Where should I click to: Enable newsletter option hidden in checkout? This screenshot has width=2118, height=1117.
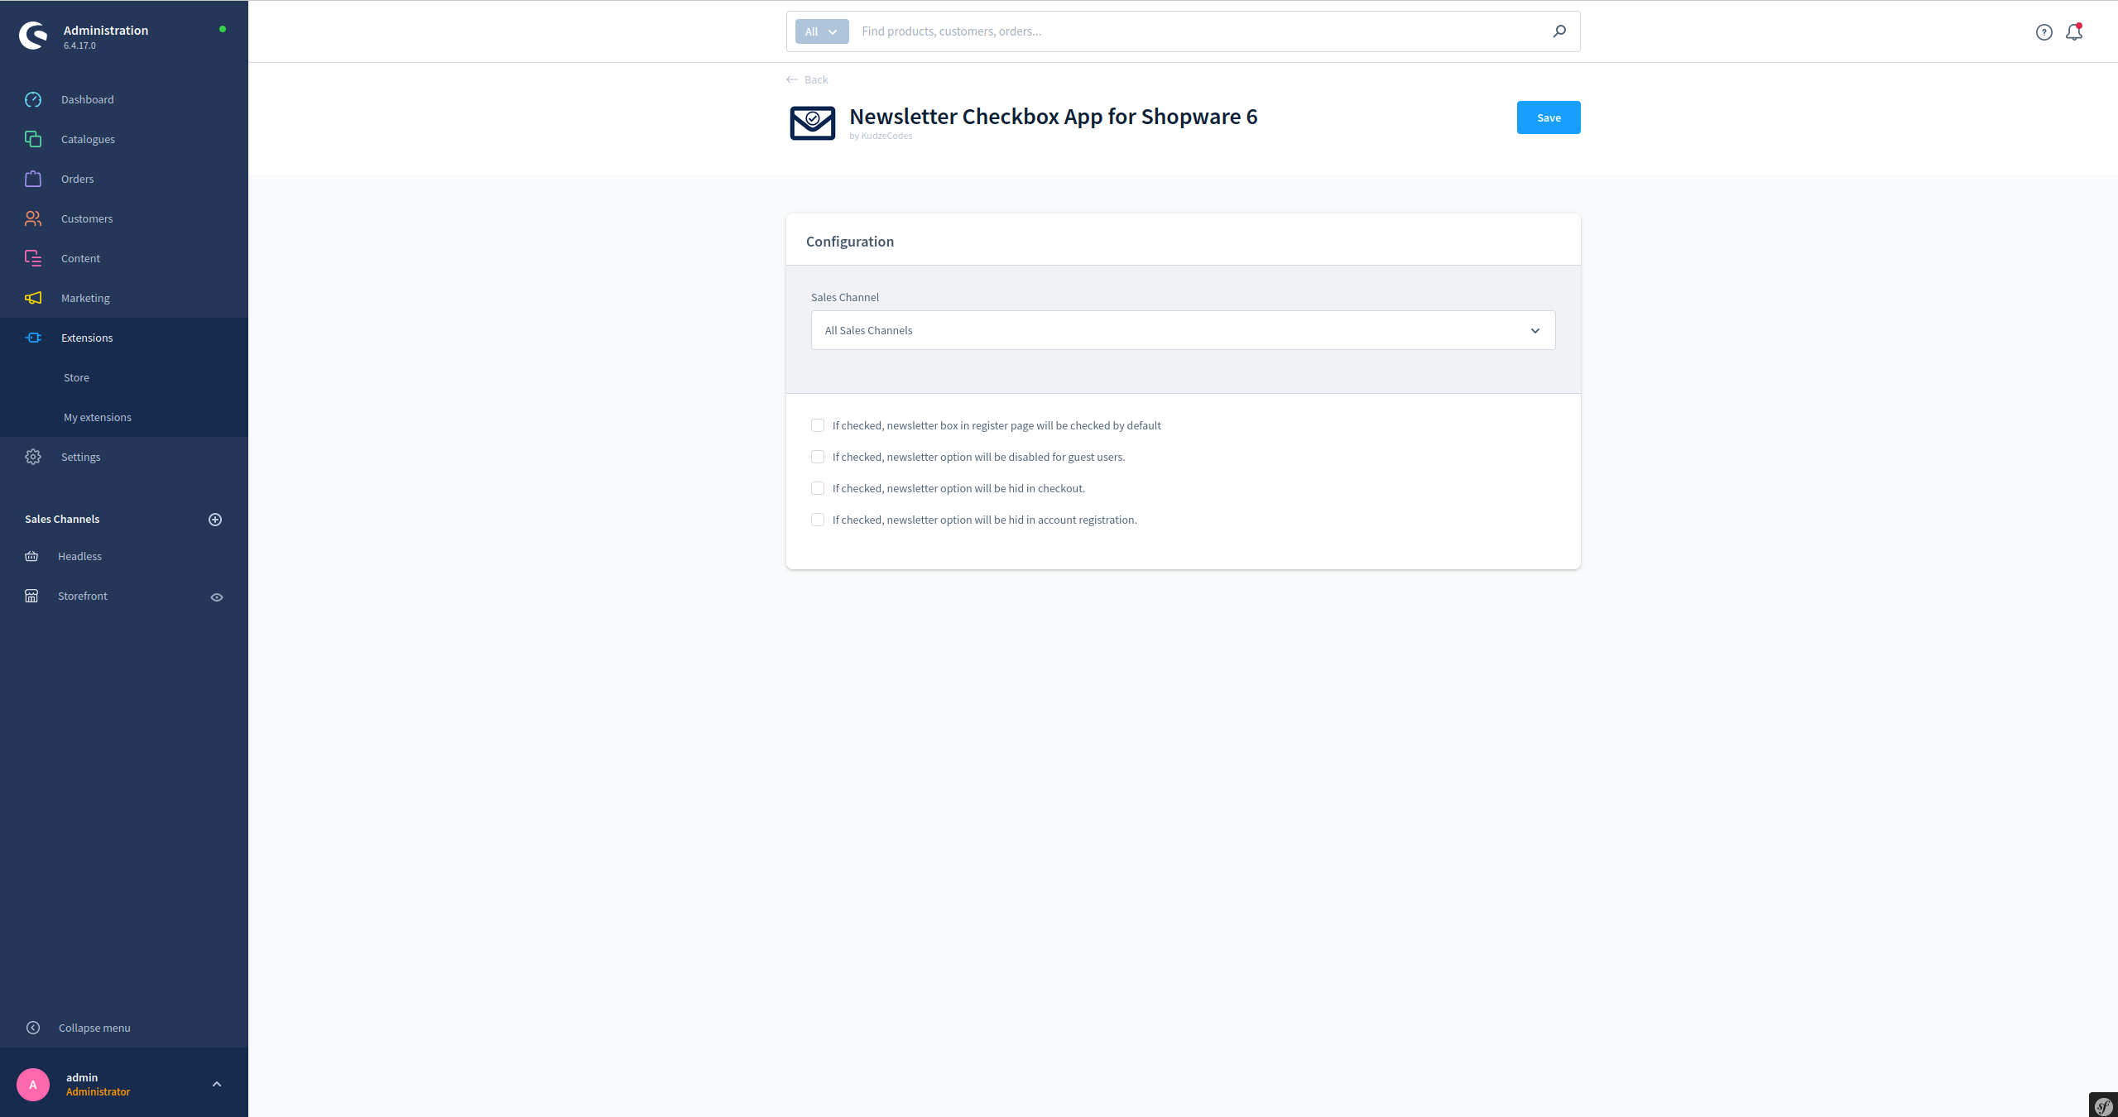click(x=817, y=487)
